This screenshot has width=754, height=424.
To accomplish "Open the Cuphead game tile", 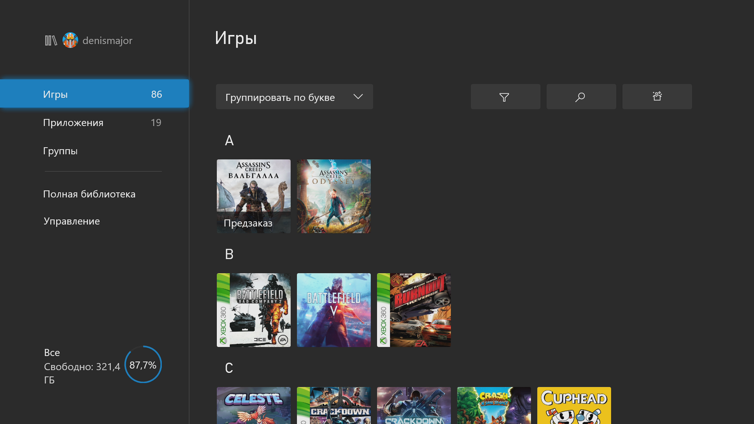I will [574, 405].
